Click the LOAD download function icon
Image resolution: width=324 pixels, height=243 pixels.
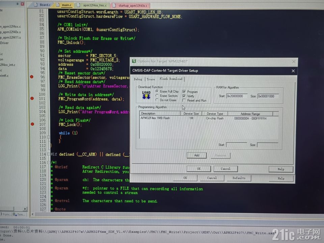pyautogui.click(x=146, y=95)
